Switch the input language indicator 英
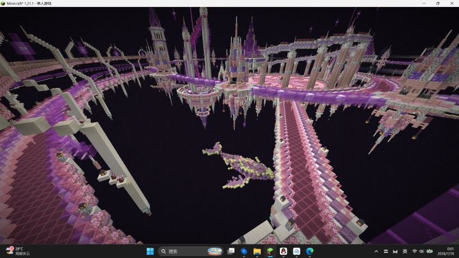Screen dimensions: 459x258 (405, 251)
